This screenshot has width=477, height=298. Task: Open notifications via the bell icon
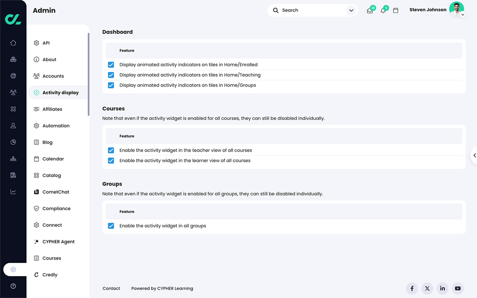pos(383,10)
